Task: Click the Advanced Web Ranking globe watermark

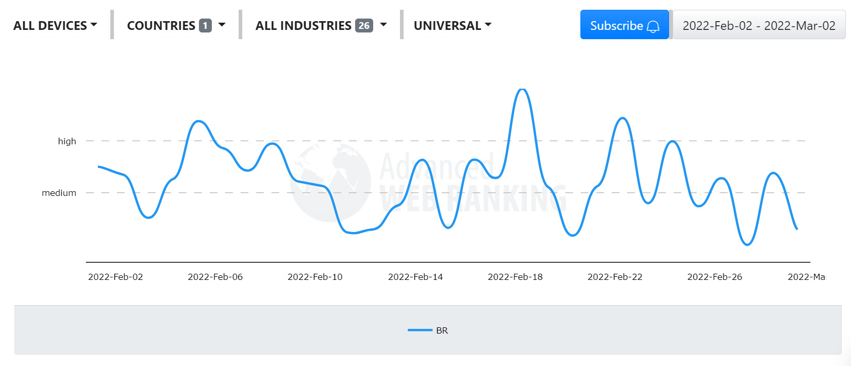Action: pyautogui.click(x=330, y=182)
